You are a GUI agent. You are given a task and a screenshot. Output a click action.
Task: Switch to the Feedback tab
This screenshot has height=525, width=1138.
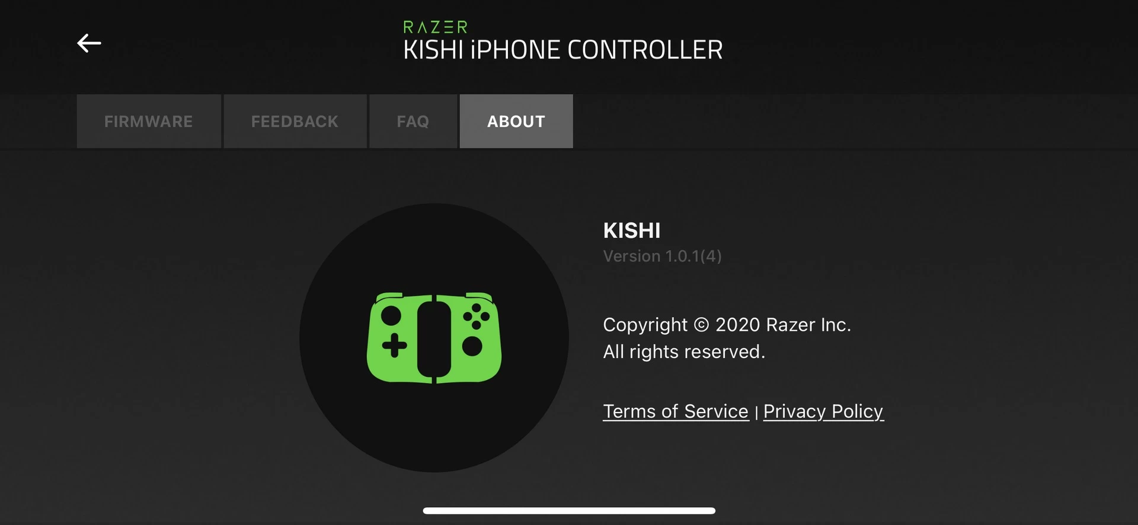click(295, 121)
